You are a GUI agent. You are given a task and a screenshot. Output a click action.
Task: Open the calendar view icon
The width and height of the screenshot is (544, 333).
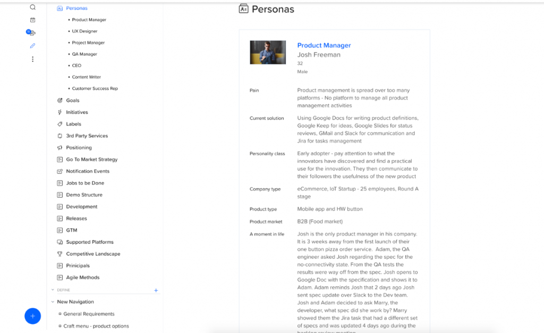click(32, 20)
